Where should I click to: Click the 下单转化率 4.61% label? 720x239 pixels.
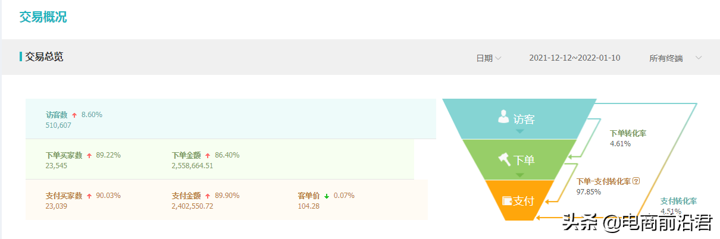(x=628, y=139)
